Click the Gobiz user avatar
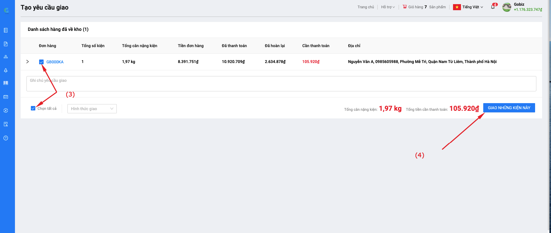 pyautogui.click(x=506, y=7)
